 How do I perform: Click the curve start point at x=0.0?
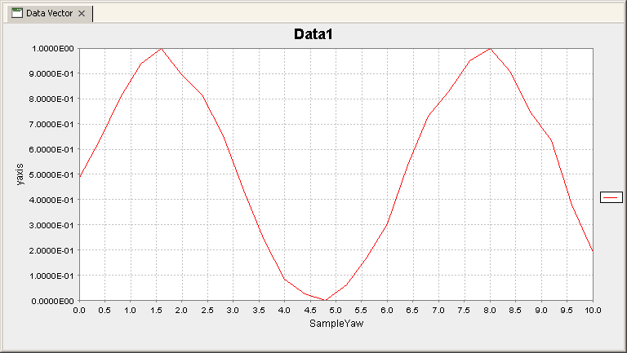point(79,177)
